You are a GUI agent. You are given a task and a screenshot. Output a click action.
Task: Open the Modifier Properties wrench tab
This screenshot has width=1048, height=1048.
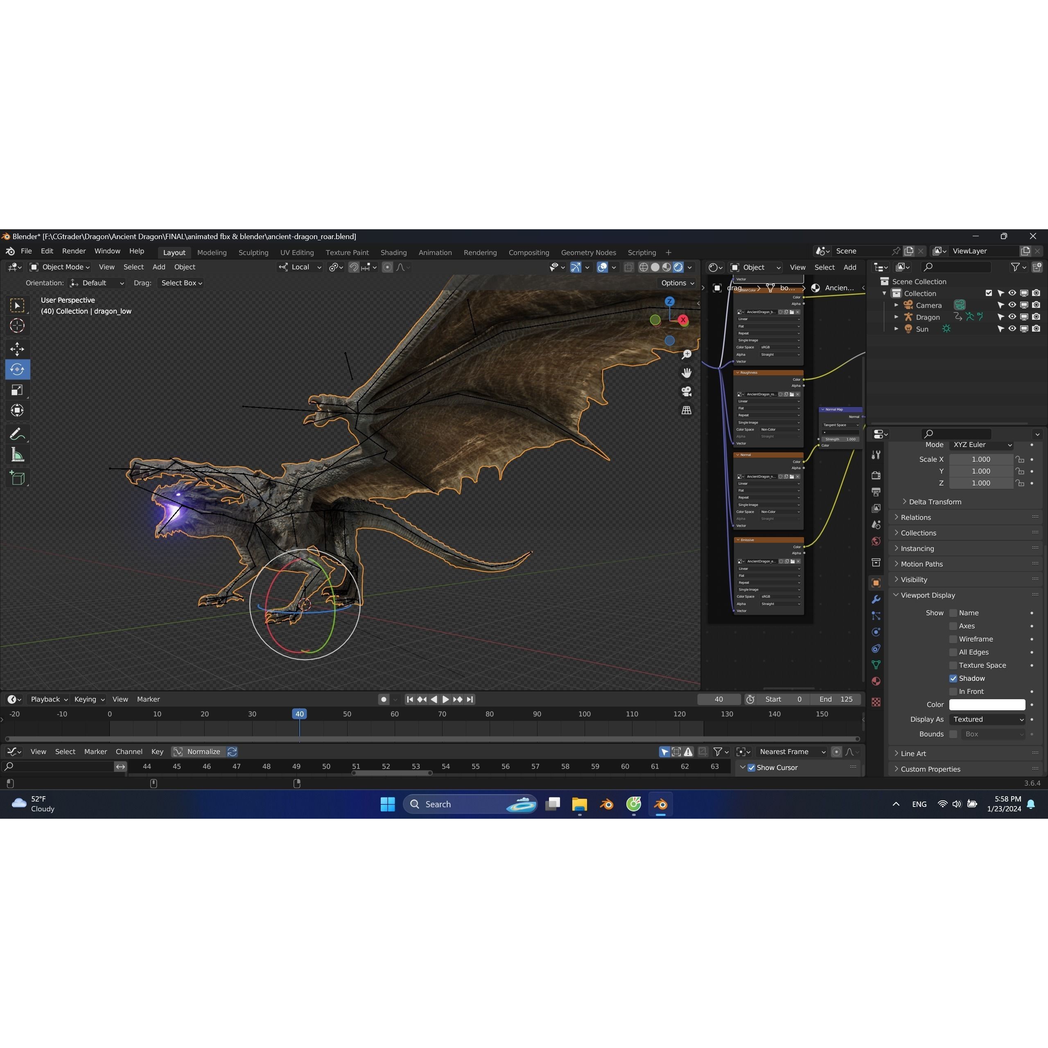pos(876,599)
